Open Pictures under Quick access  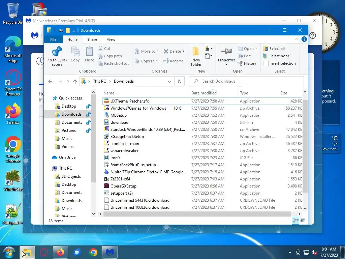(x=69, y=131)
